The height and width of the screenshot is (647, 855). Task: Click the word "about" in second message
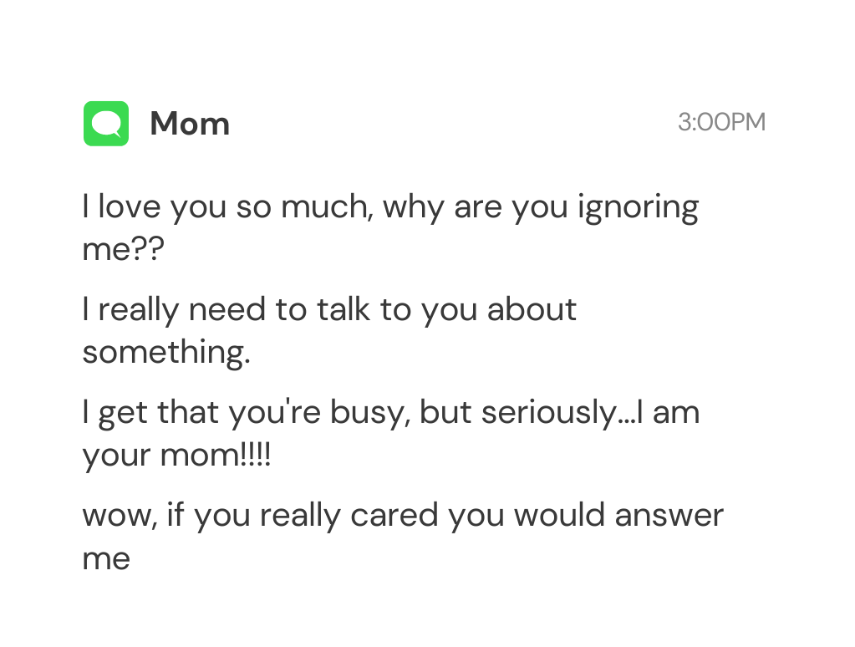point(532,310)
